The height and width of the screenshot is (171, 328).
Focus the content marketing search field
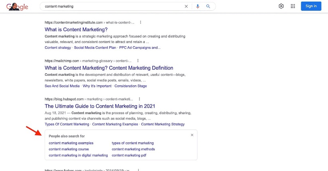pos(112,6)
